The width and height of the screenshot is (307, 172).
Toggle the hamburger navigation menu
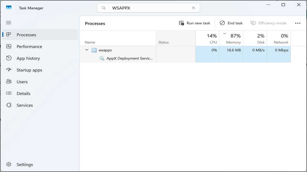pyautogui.click(x=9, y=23)
